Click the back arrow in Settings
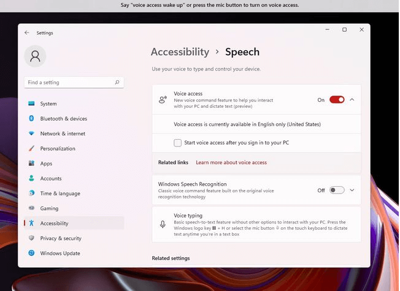This screenshot has height=291, width=400. pyautogui.click(x=27, y=32)
